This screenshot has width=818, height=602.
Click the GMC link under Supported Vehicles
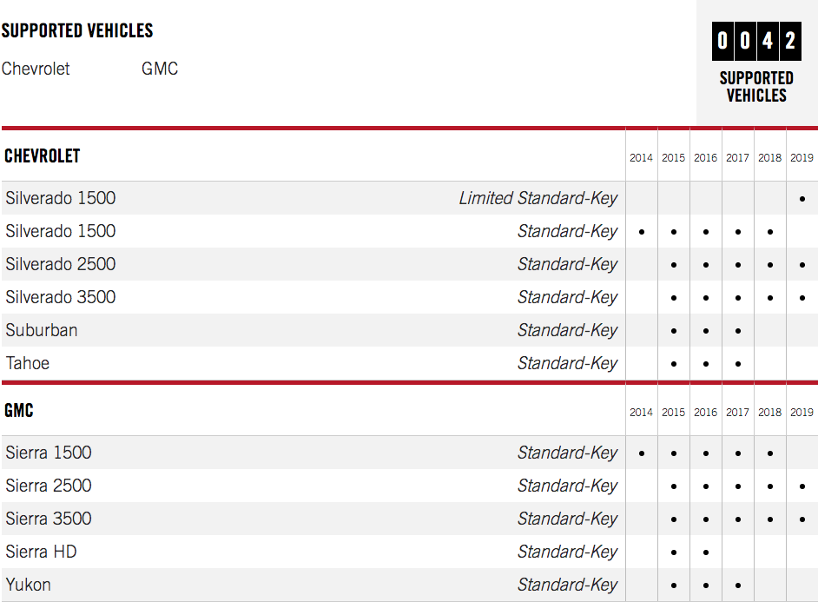pos(160,69)
